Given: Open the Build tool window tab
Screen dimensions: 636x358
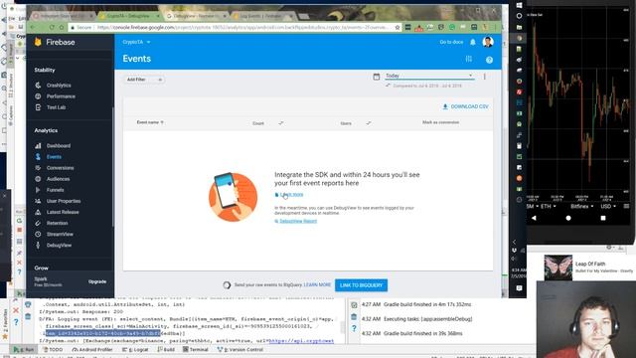Looking at the screenshot, I should (x=166, y=349).
